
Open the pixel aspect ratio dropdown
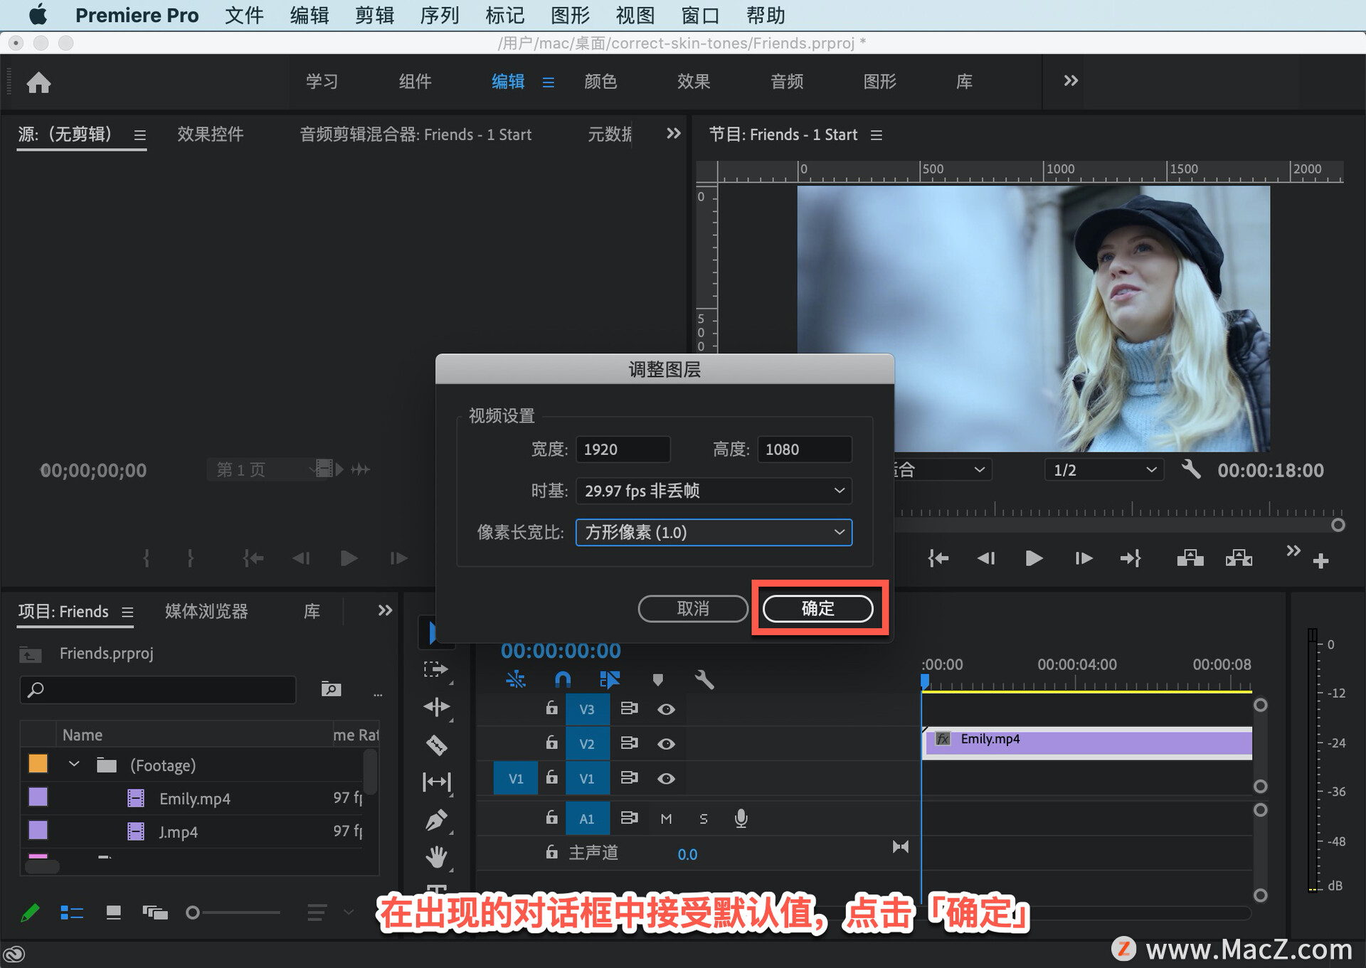(712, 532)
